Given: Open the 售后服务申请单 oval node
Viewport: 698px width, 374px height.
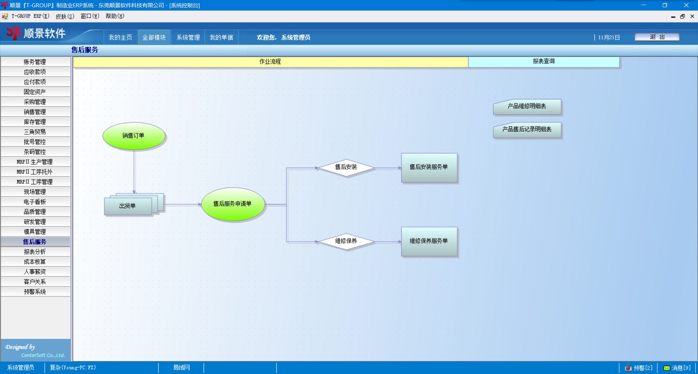Looking at the screenshot, I should tap(233, 204).
